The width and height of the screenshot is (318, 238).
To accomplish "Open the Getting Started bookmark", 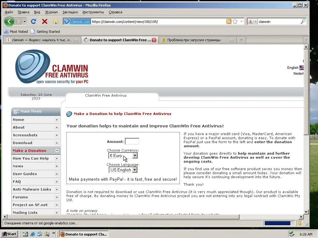I will [x=45, y=32].
